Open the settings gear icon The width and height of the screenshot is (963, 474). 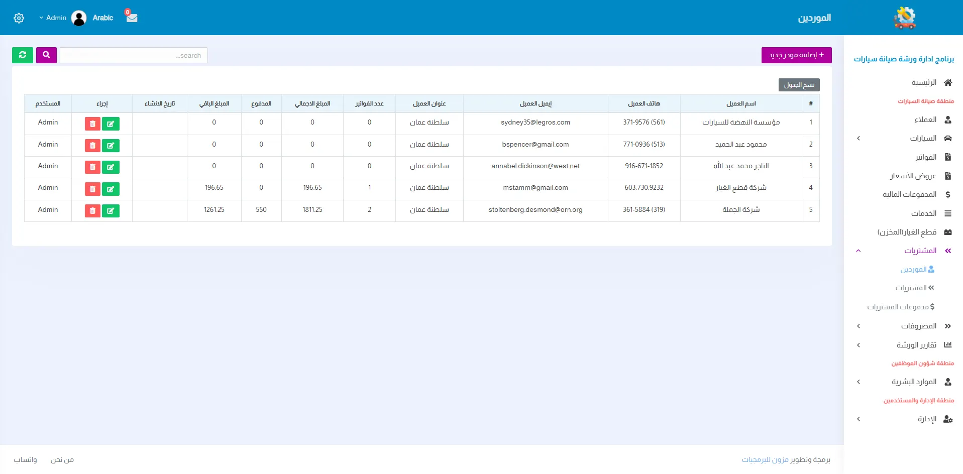pos(19,18)
